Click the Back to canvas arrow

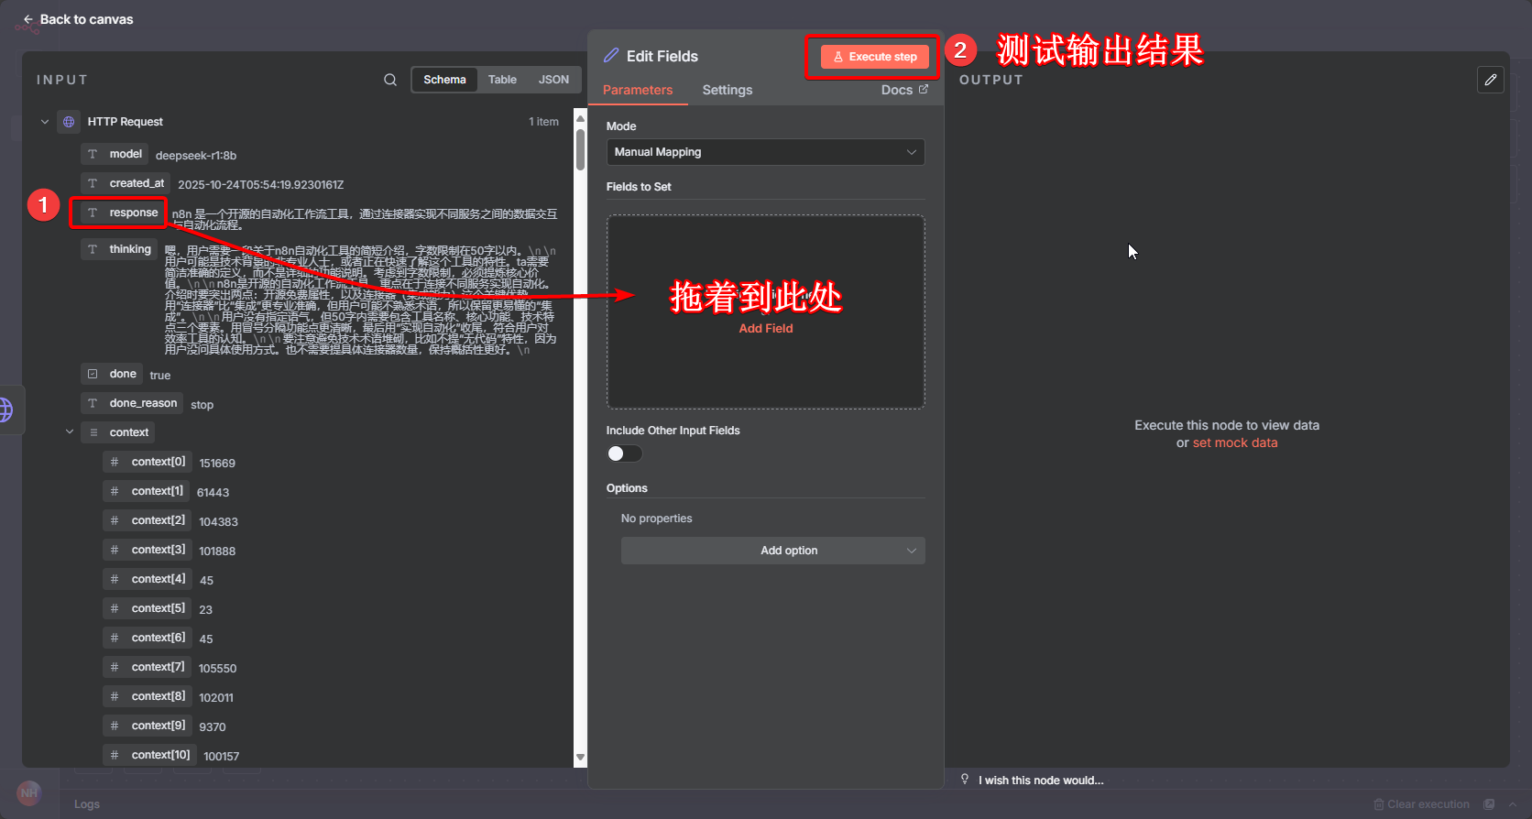pos(28,19)
